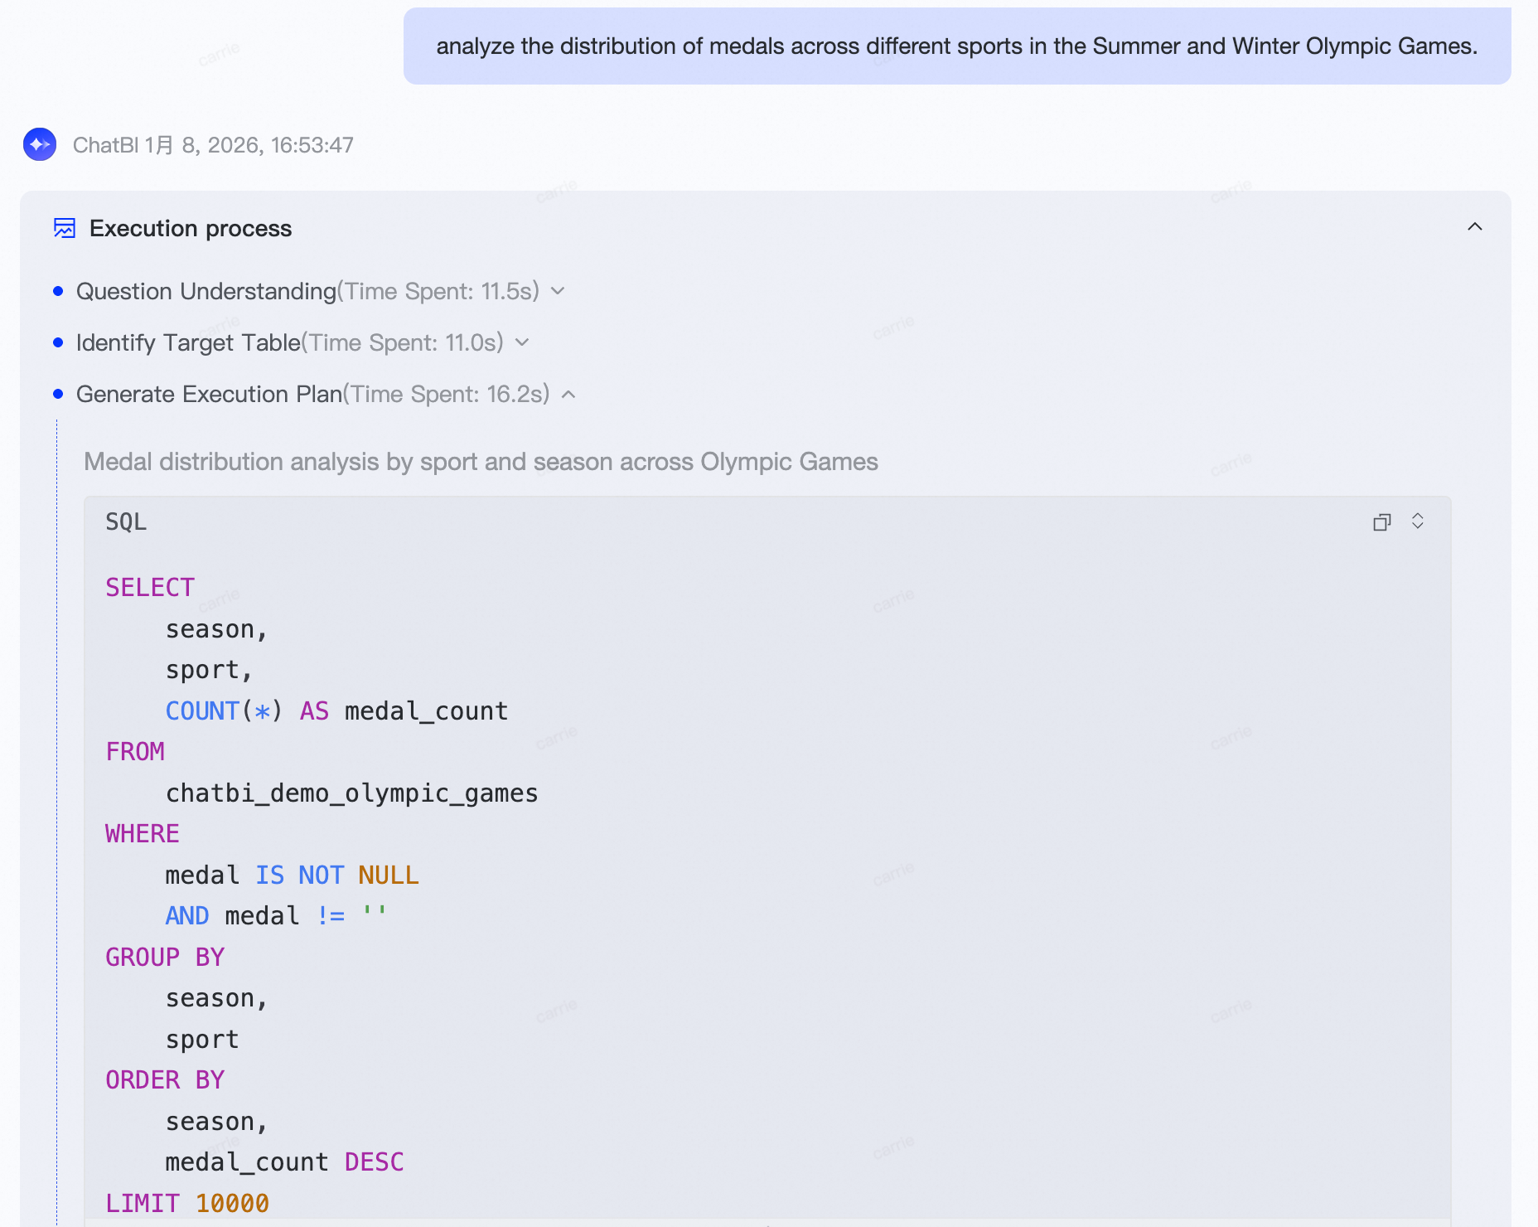The width and height of the screenshot is (1538, 1227).
Task: Click the blue bullet beside Question Understanding
Action: [58, 291]
